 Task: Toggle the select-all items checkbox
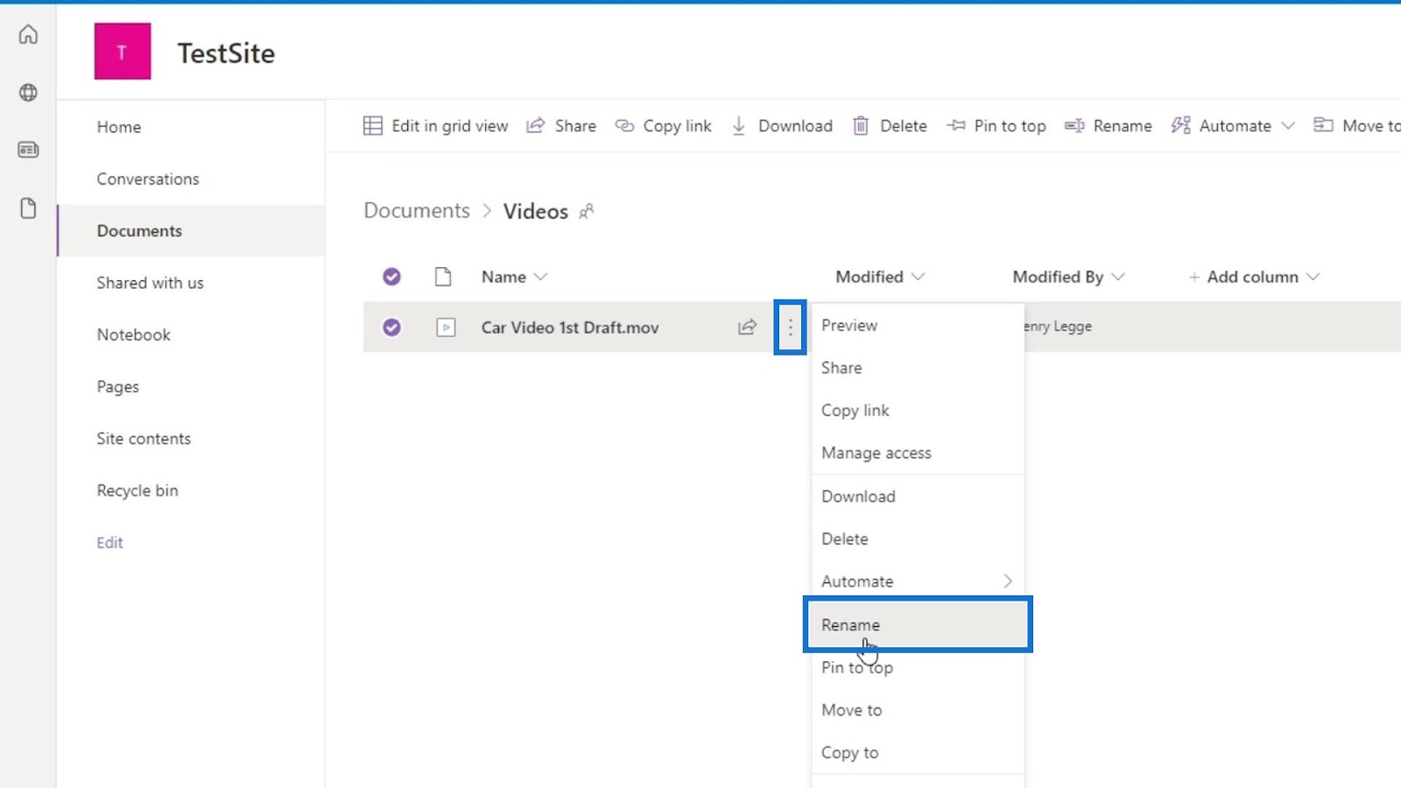click(391, 277)
